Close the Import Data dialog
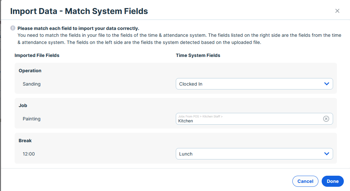 point(337,11)
